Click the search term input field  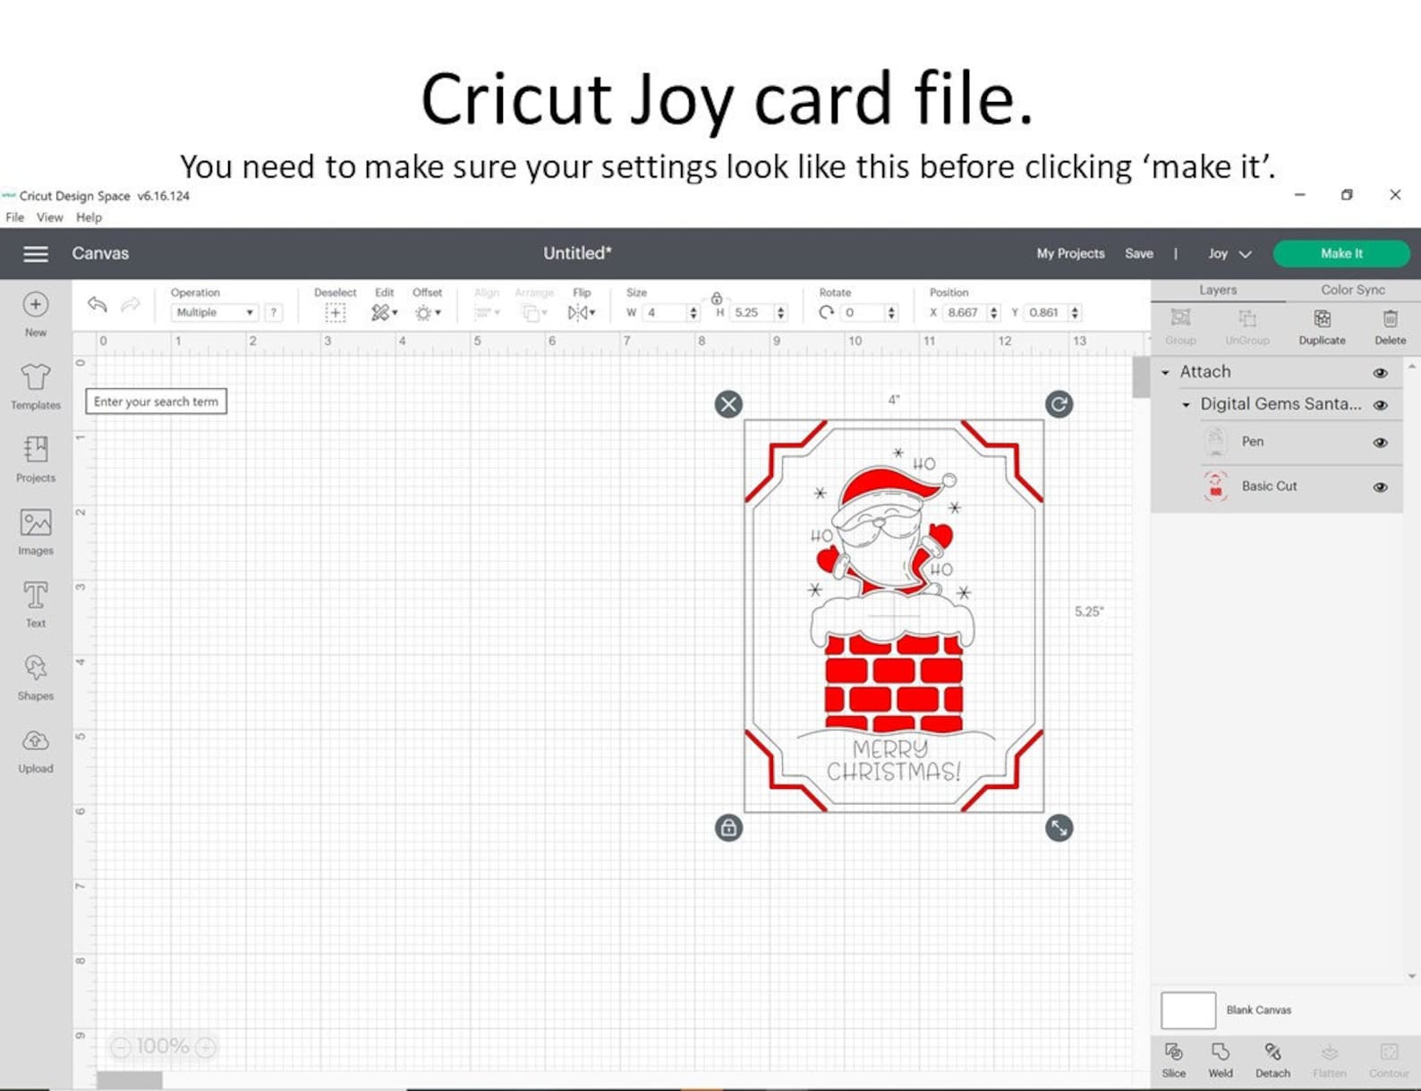pyautogui.click(x=157, y=402)
